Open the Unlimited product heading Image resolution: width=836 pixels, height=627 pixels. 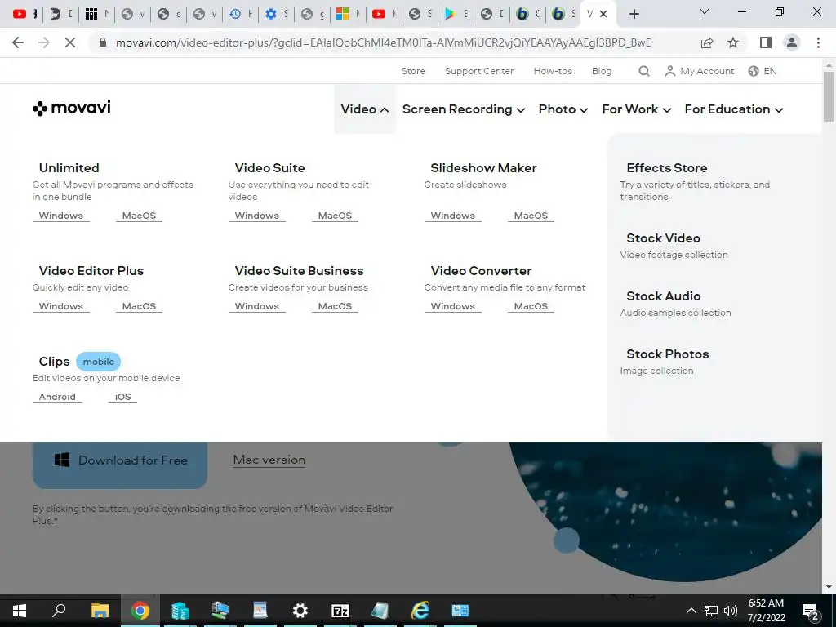[x=69, y=168]
